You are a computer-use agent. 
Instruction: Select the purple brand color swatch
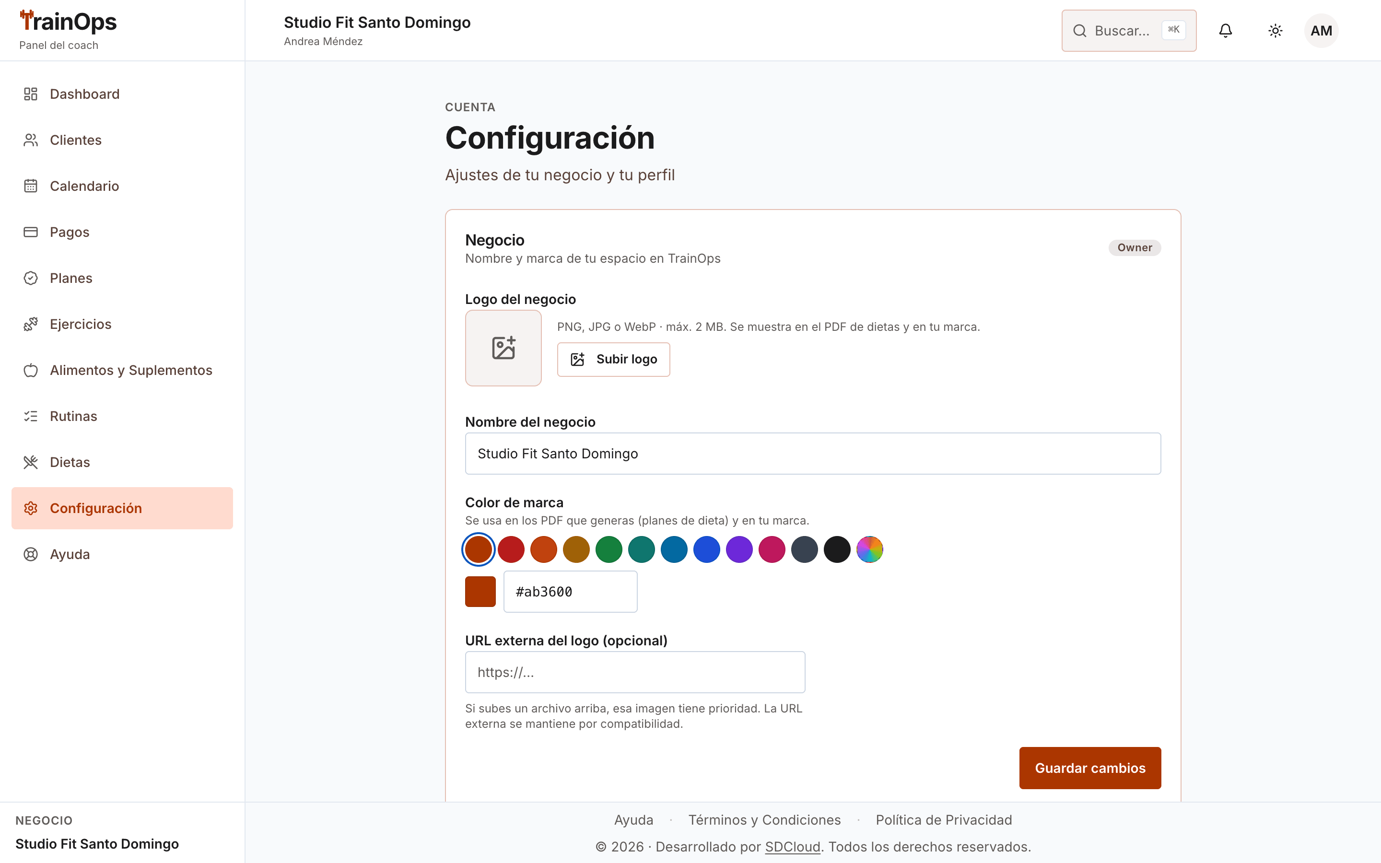(x=739, y=549)
